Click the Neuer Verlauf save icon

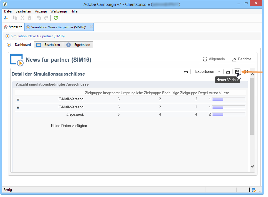click(237, 72)
